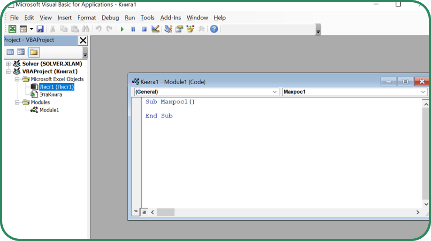
Task: Maximize the Module1 code window
Action: coord(405,81)
